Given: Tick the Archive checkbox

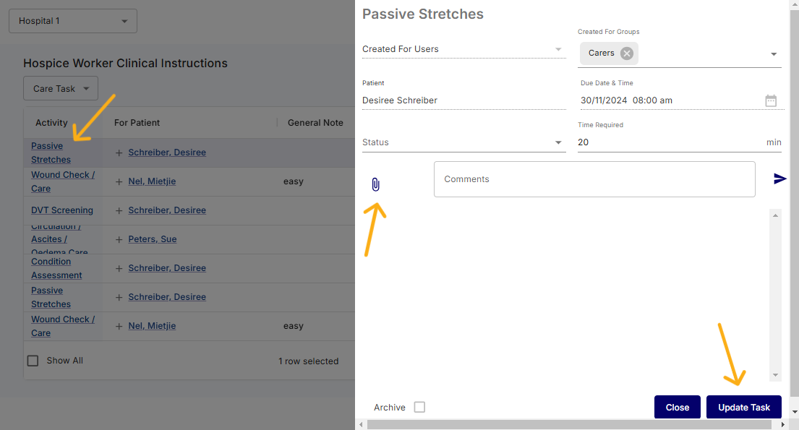Looking at the screenshot, I should 419,408.
